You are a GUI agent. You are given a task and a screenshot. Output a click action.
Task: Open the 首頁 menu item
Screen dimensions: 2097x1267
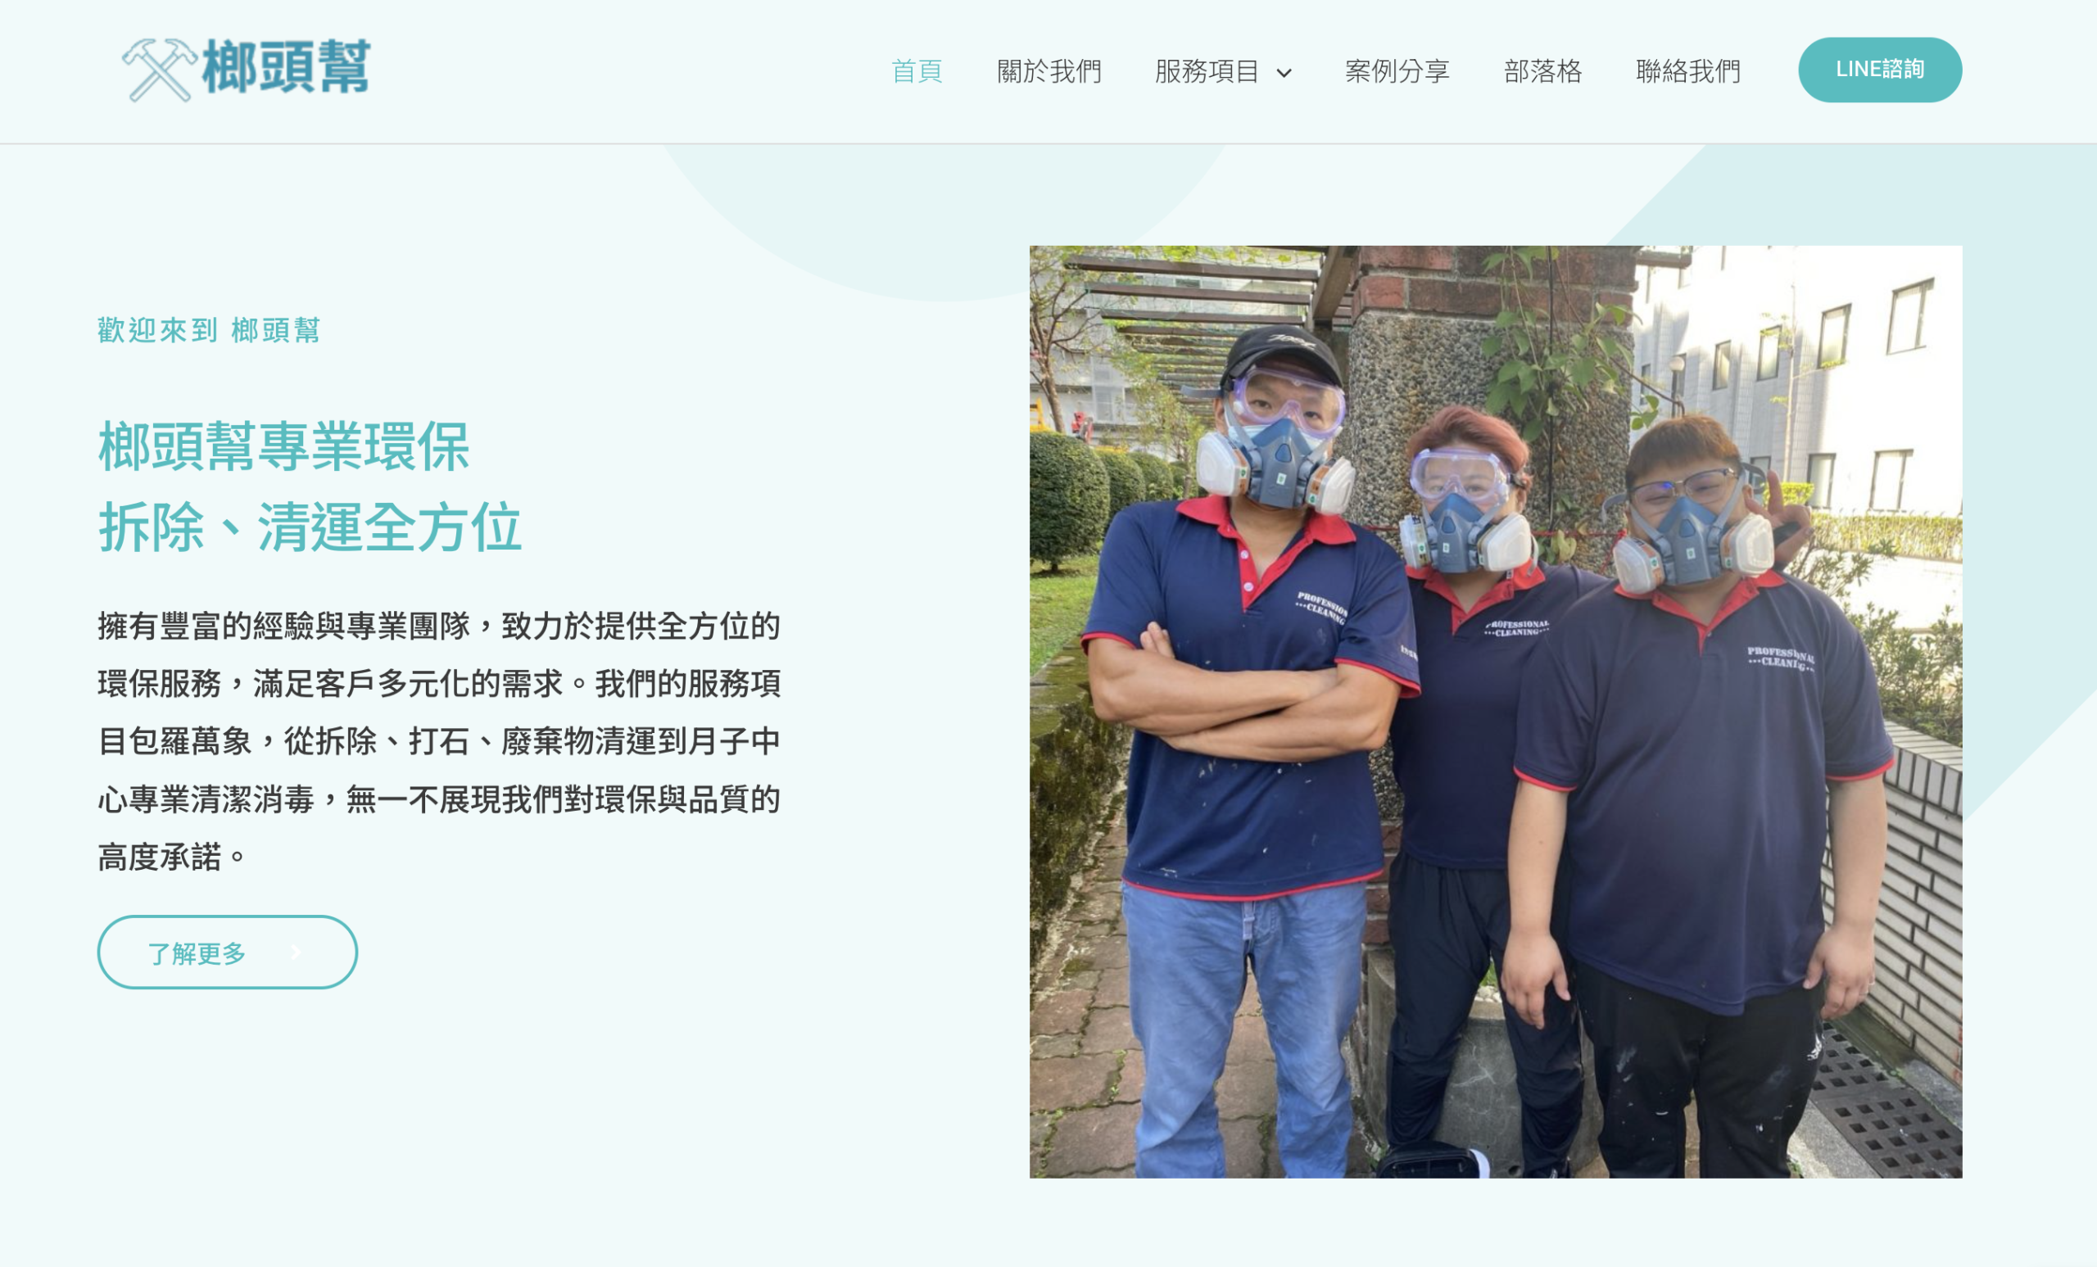(917, 70)
